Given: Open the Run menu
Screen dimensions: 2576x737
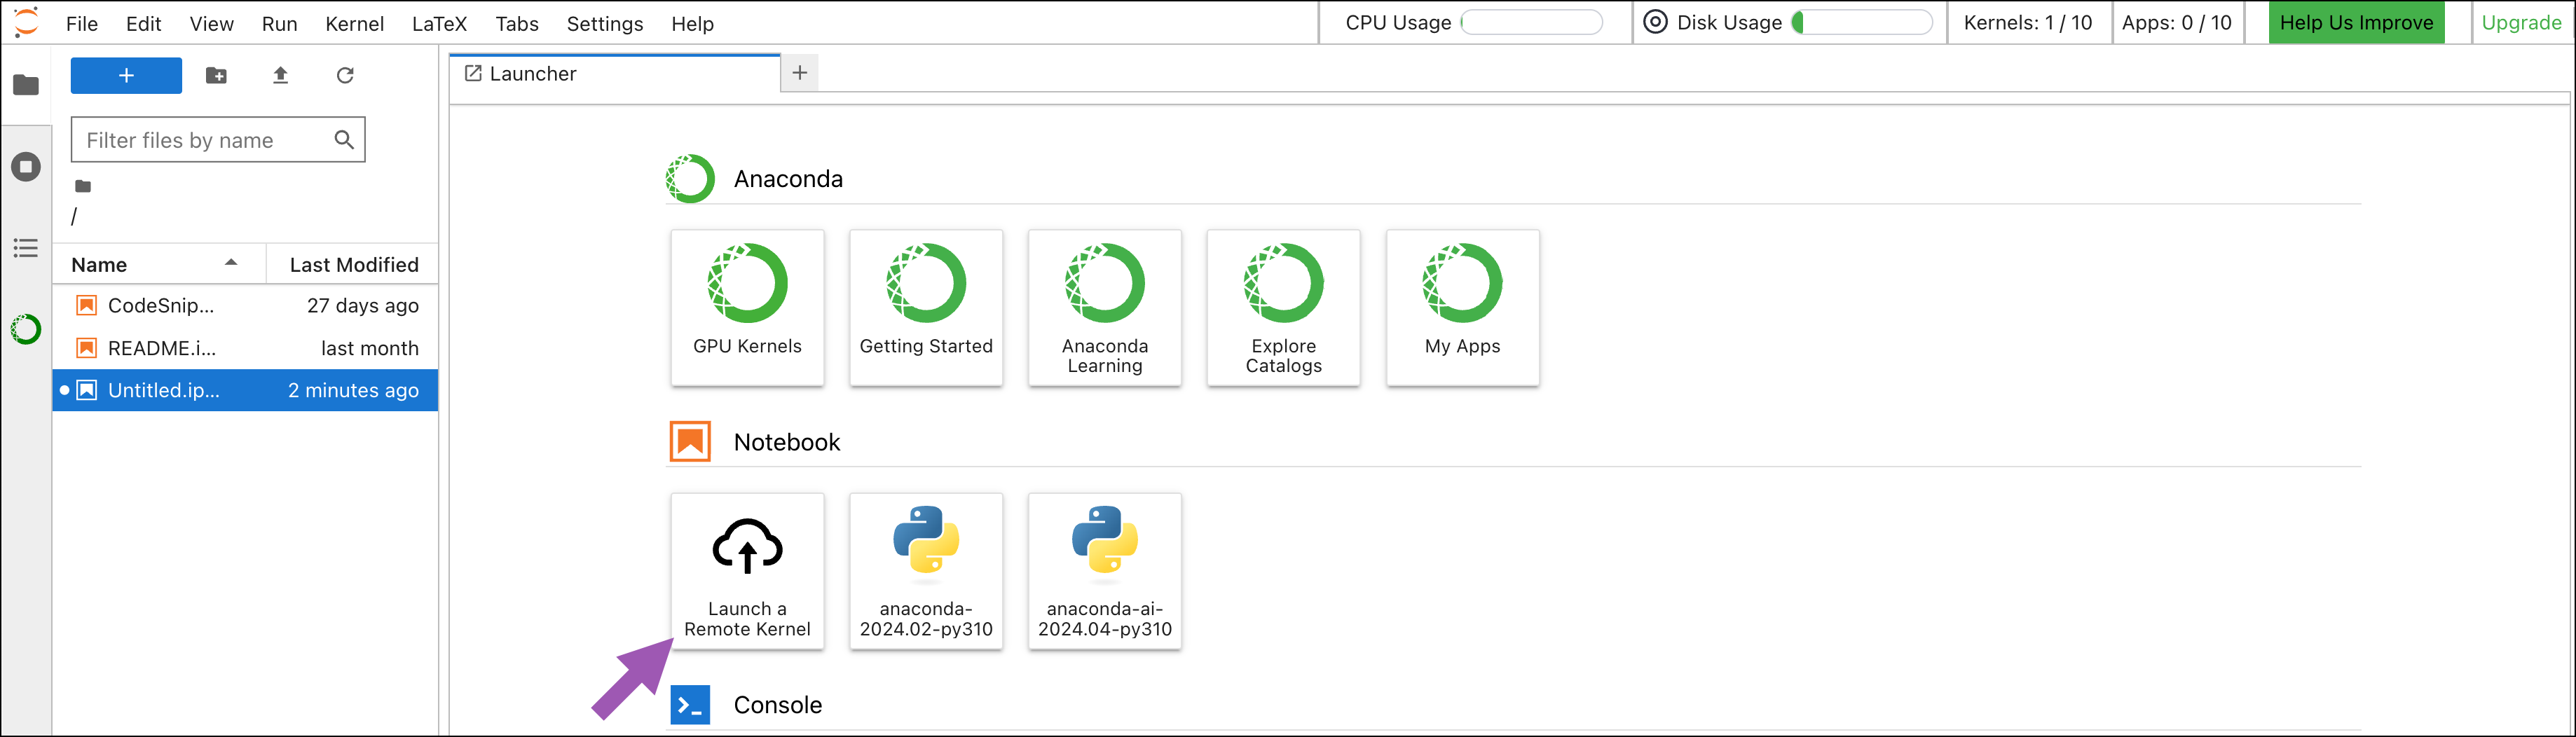Looking at the screenshot, I should point(280,24).
